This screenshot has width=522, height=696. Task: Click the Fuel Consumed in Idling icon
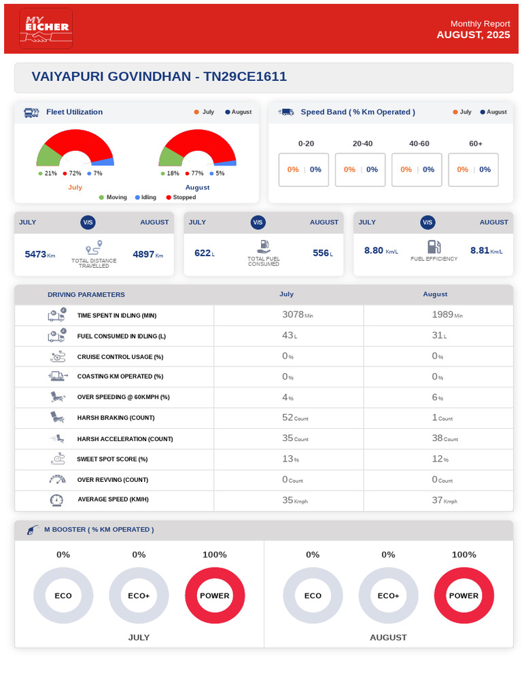click(x=57, y=336)
